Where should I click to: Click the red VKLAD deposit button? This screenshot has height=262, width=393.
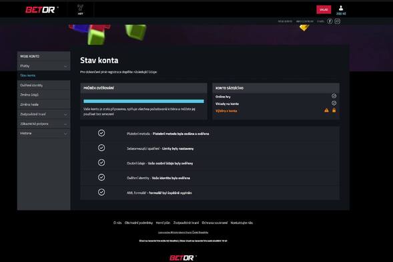(x=324, y=9)
